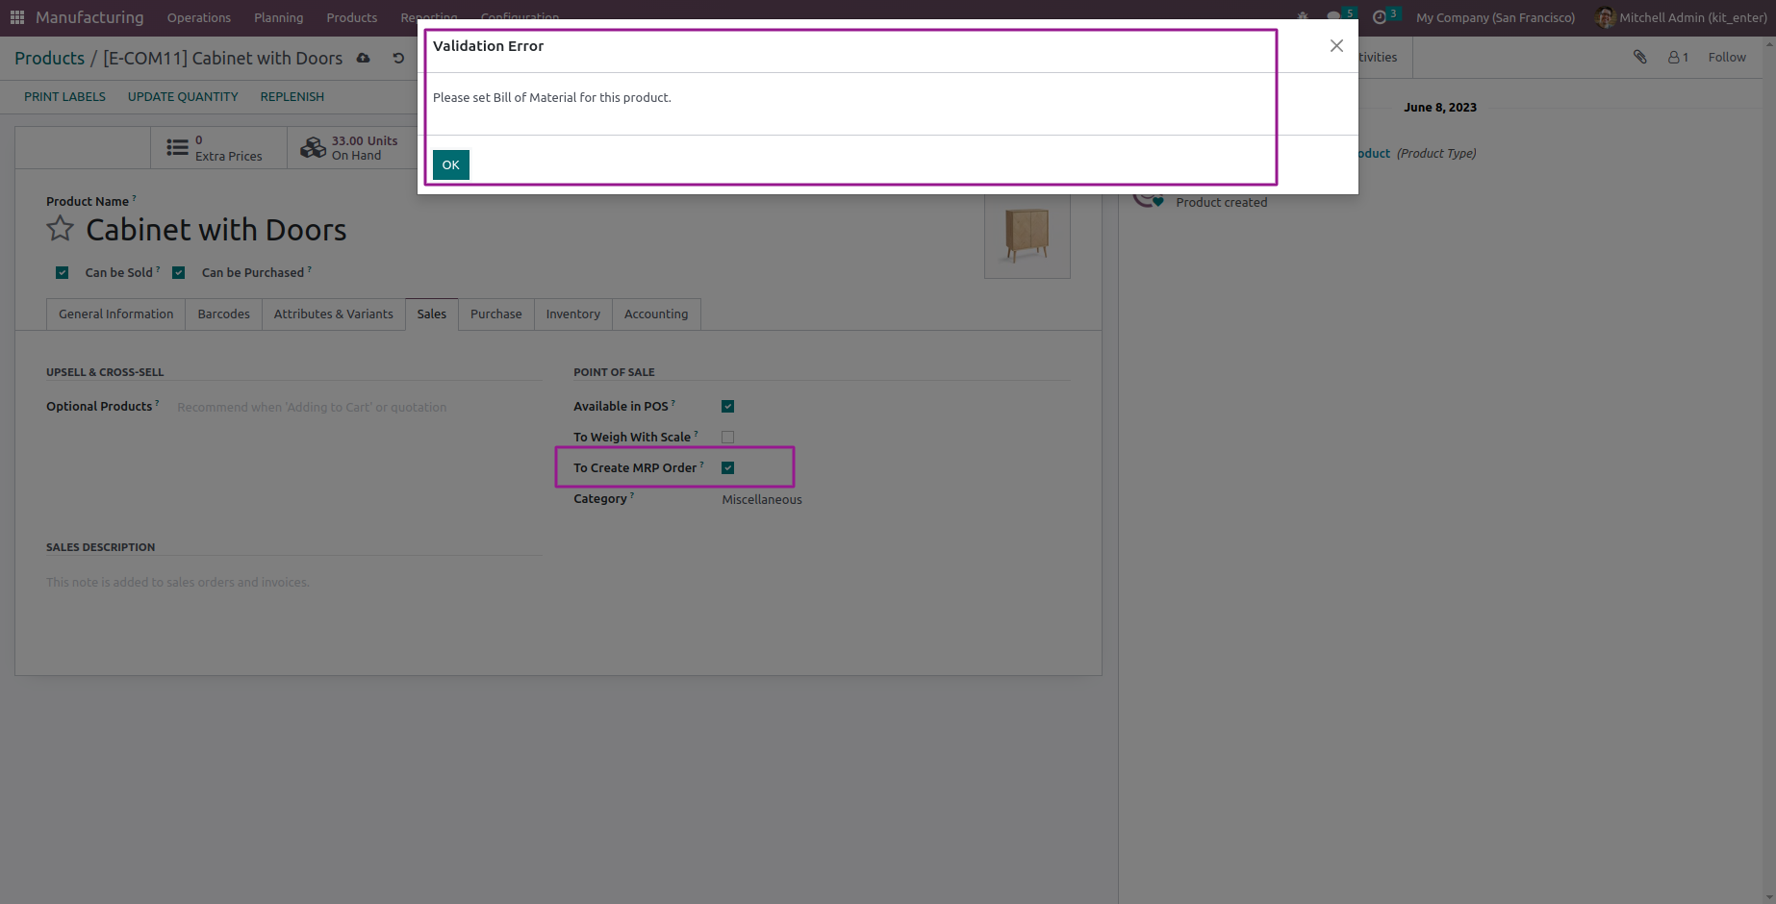Image resolution: width=1776 pixels, height=904 pixels.
Task: Click the REPLENISH button
Action: coord(292,96)
